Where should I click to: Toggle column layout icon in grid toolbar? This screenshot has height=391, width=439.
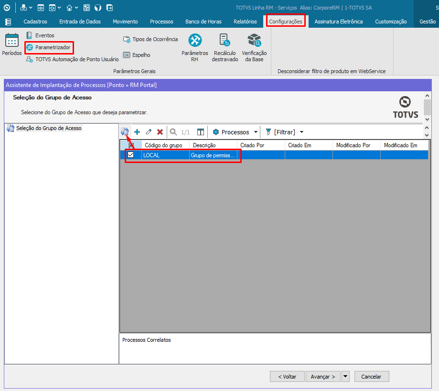pos(201,132)
